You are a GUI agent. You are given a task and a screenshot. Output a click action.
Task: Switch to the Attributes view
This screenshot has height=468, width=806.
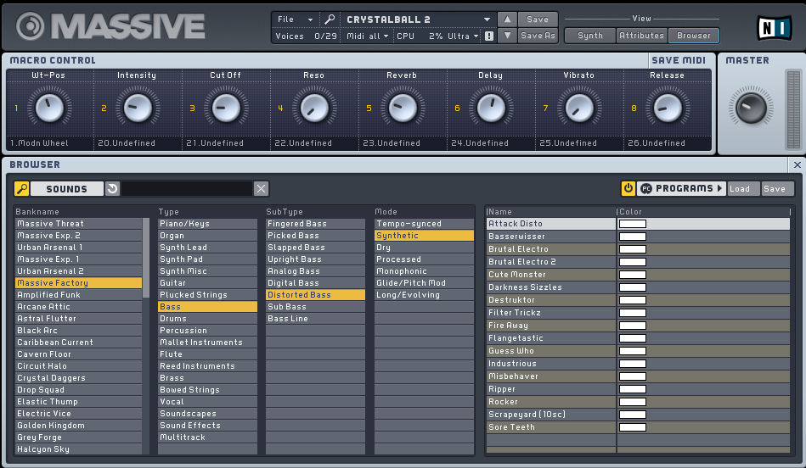641,36
